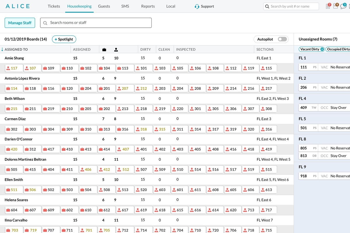
Task: Open the notes icon with badge 7
Action: (328, 6)
